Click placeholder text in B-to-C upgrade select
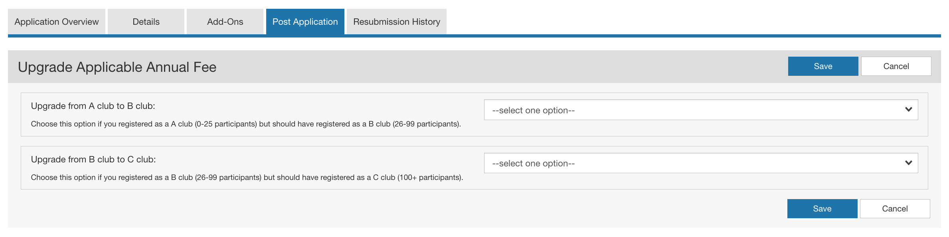 point(533,164)
